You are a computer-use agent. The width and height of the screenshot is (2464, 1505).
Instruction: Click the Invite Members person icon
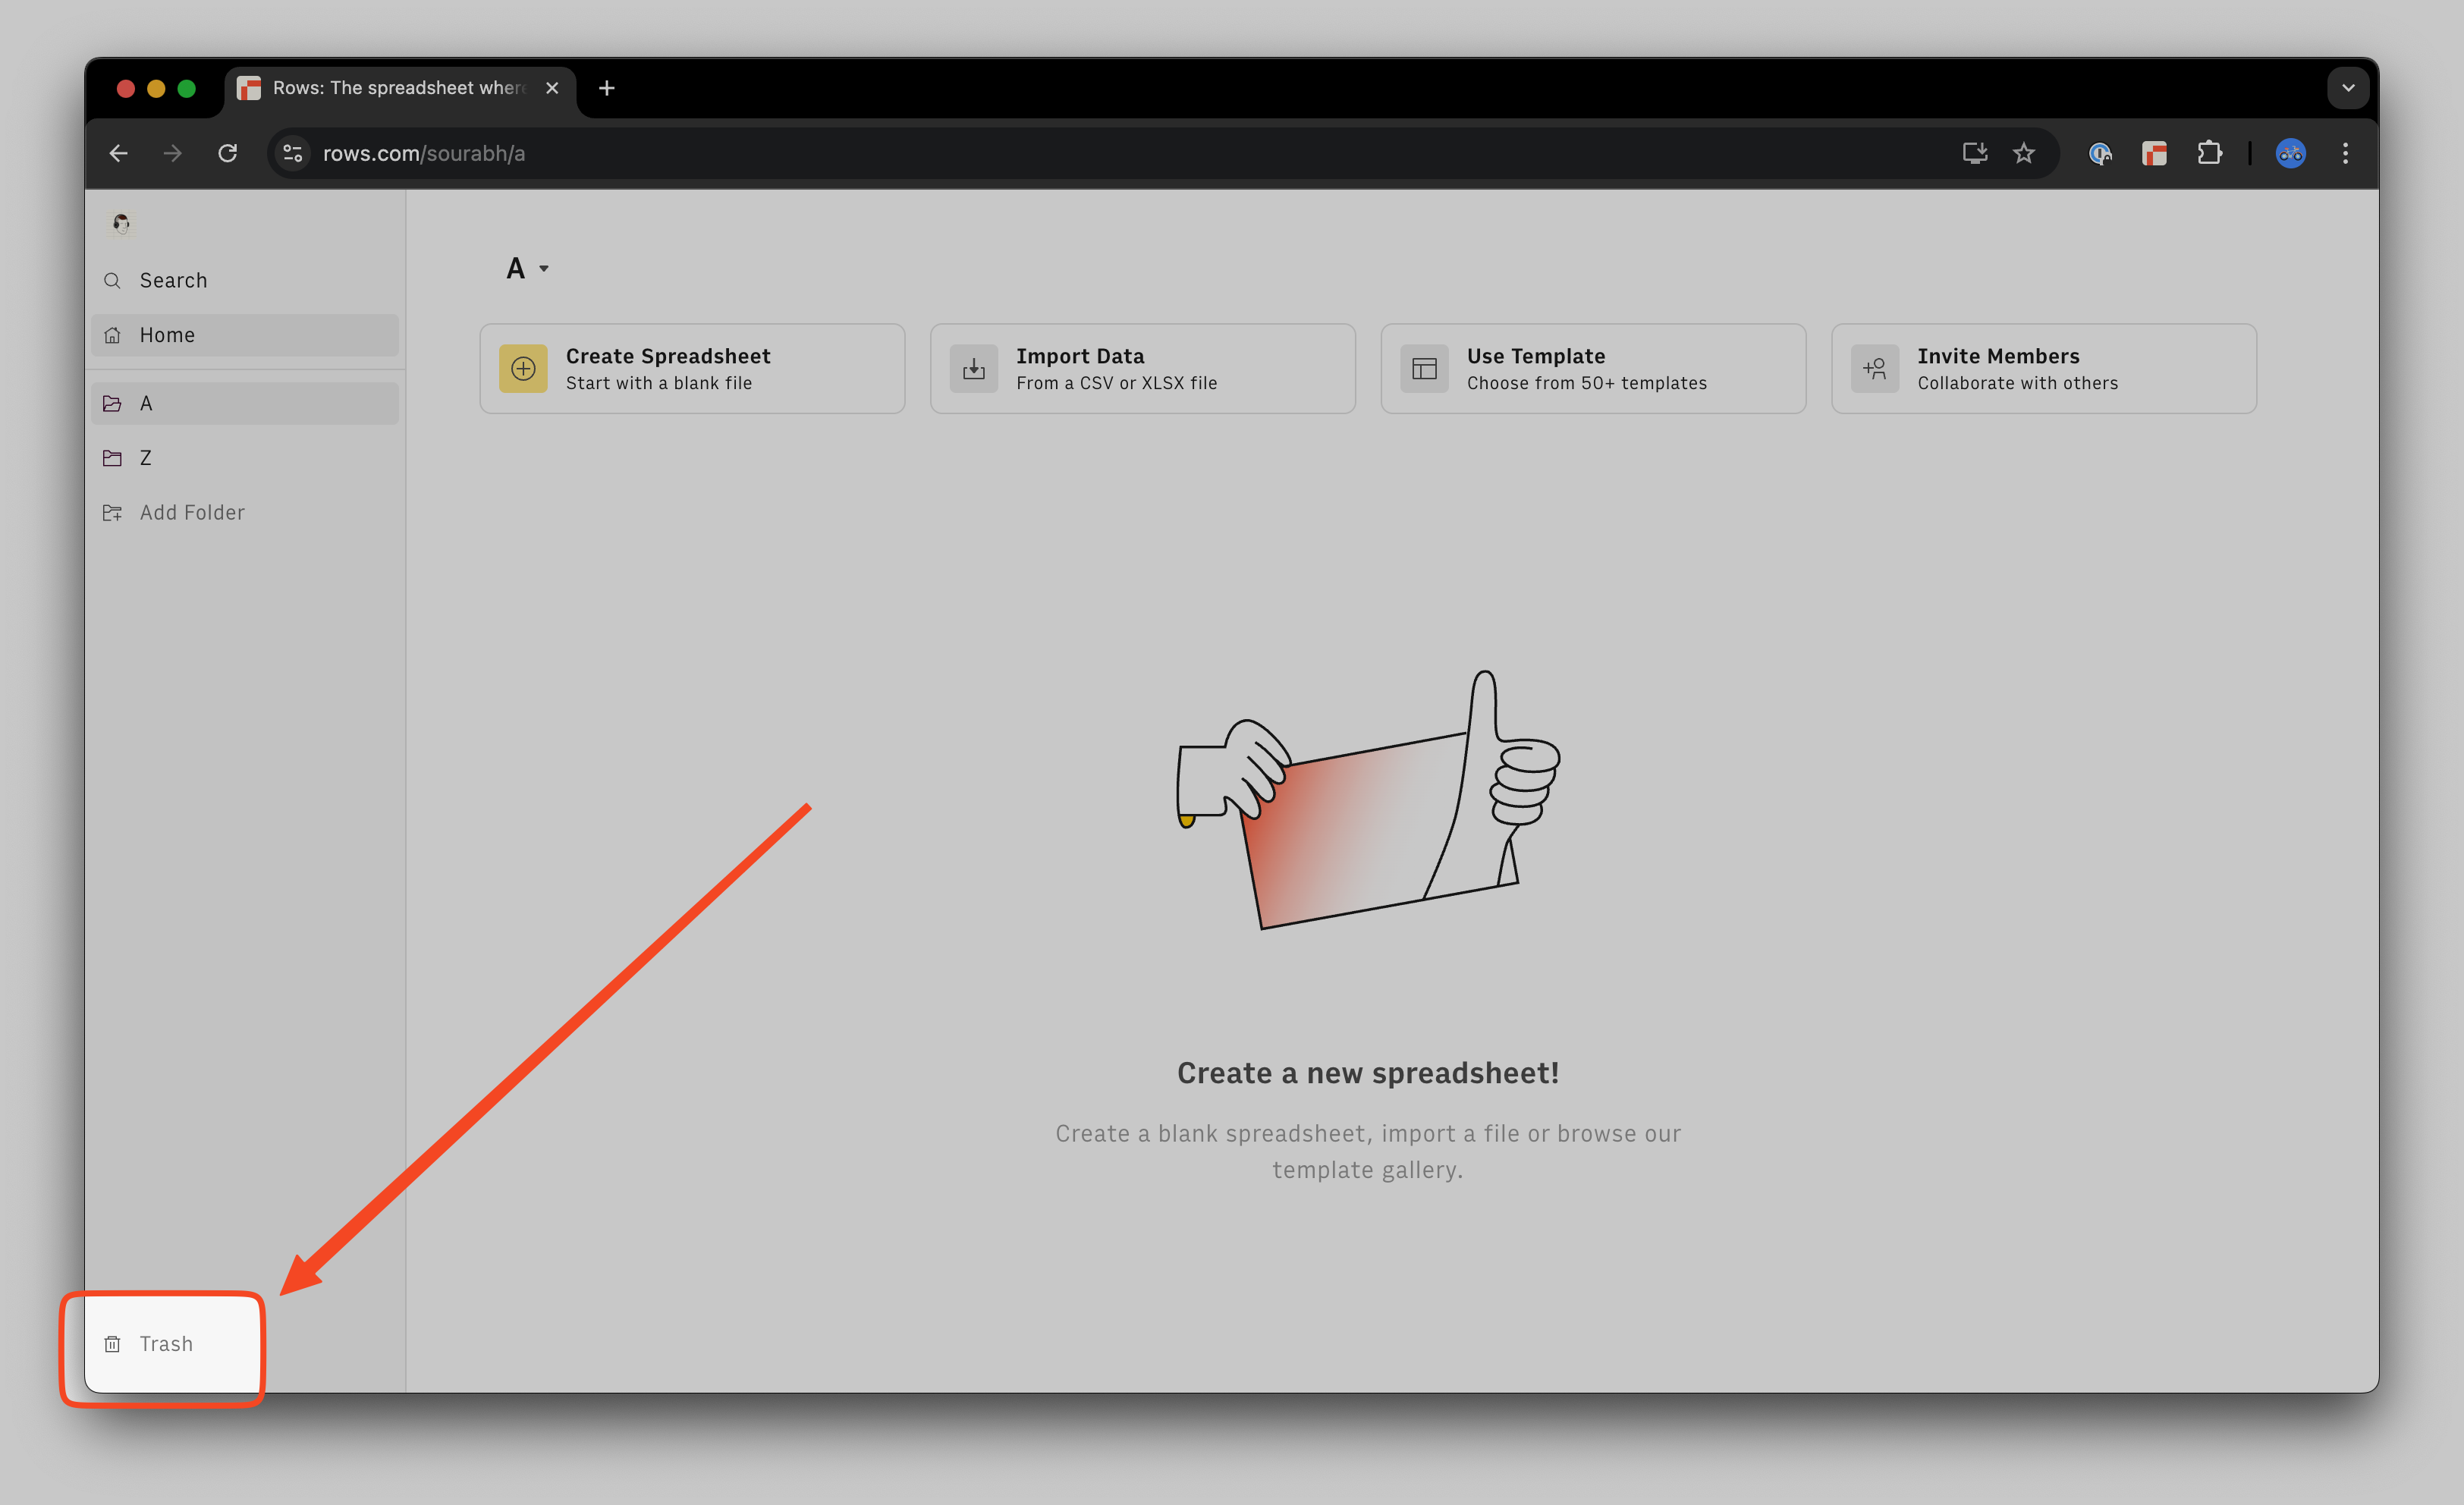point(1874,369)
